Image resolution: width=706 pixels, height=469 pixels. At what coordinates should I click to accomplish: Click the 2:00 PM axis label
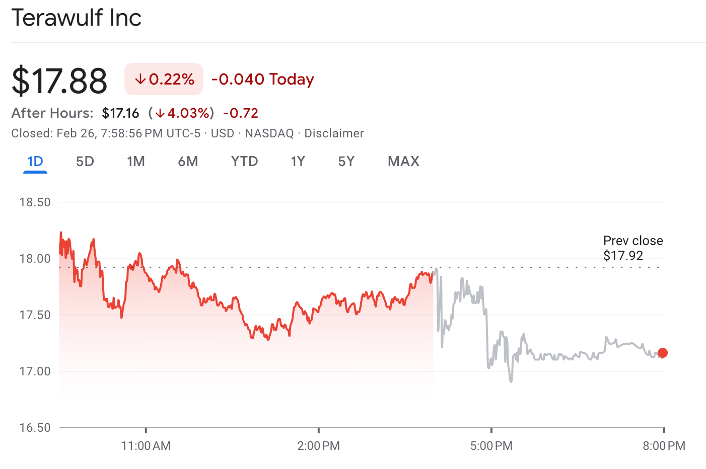319,446
